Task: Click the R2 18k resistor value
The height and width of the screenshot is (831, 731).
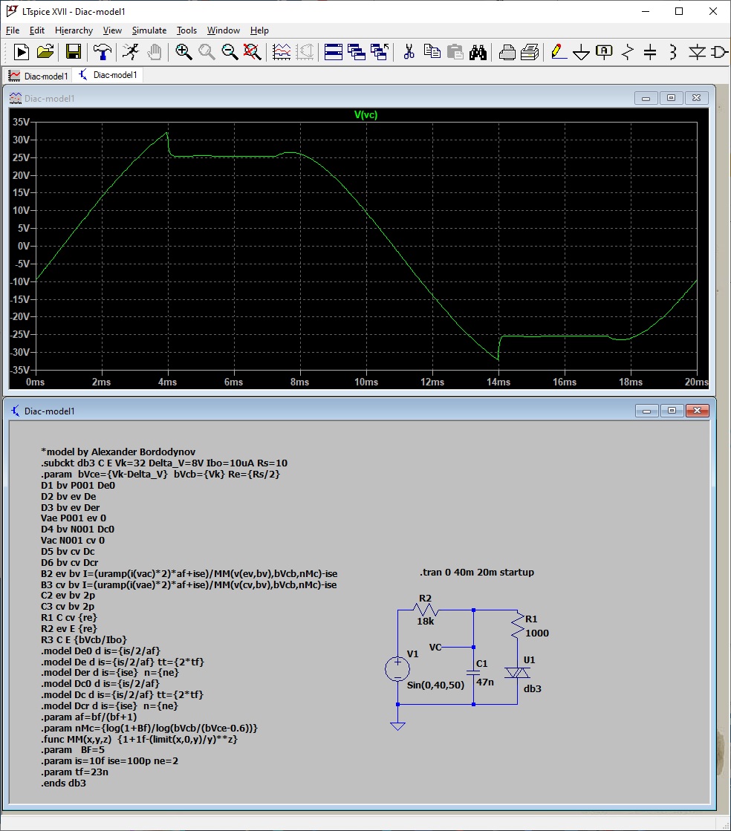Action: [425, 621]
